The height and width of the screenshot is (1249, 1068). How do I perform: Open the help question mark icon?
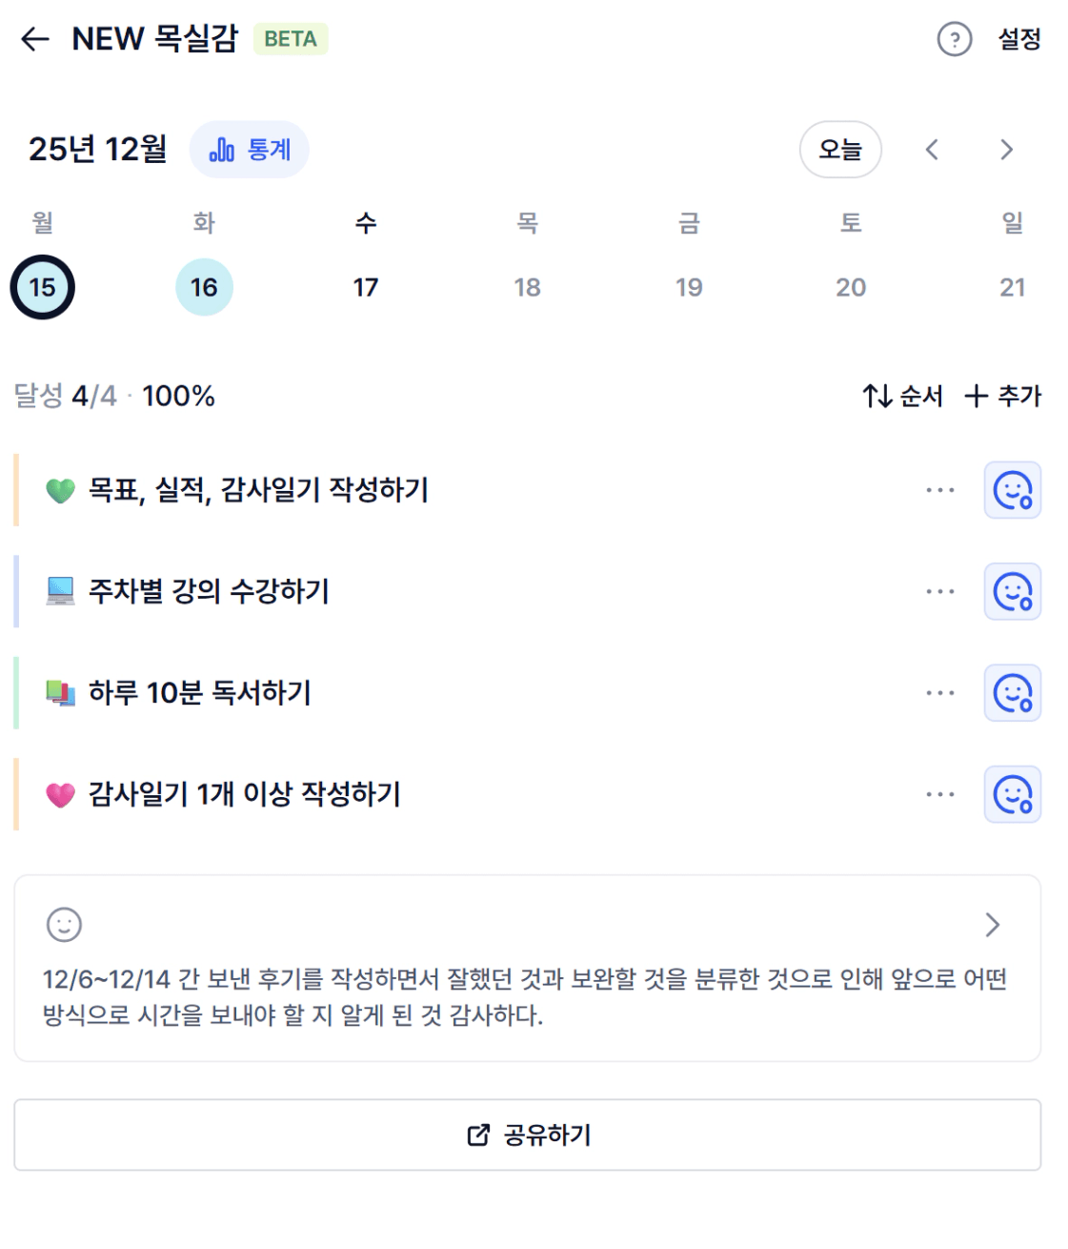tap(954, 39)
